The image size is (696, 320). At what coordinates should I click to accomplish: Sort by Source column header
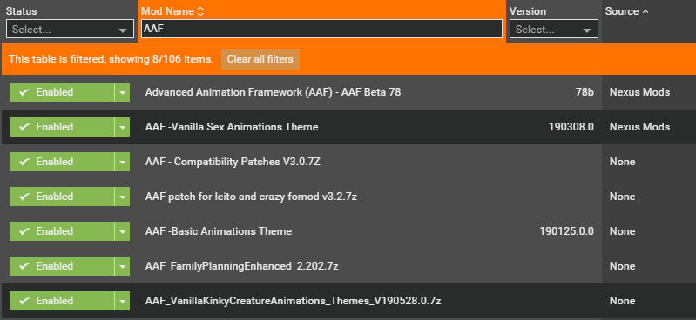pos(626,11)
